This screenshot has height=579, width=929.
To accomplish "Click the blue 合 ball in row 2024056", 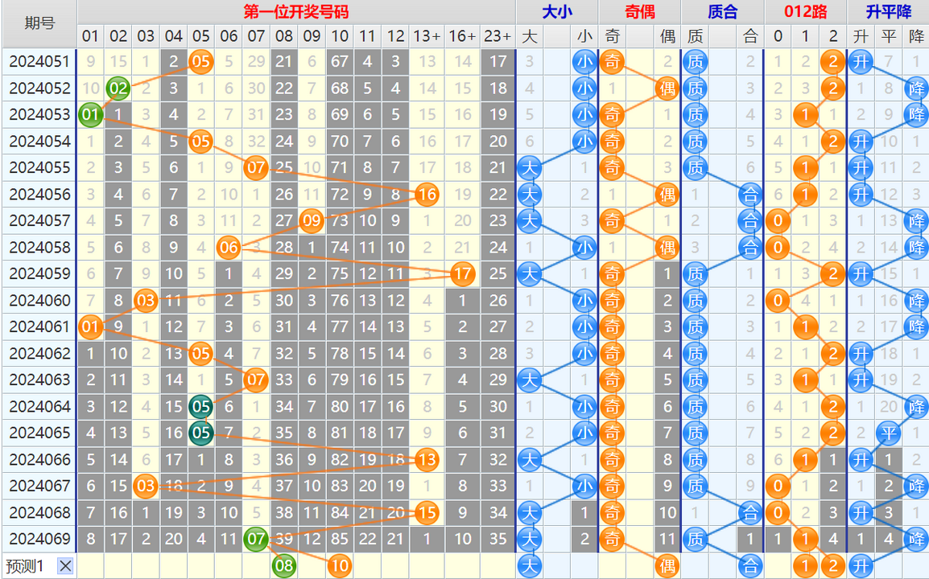I will [750, 194].
